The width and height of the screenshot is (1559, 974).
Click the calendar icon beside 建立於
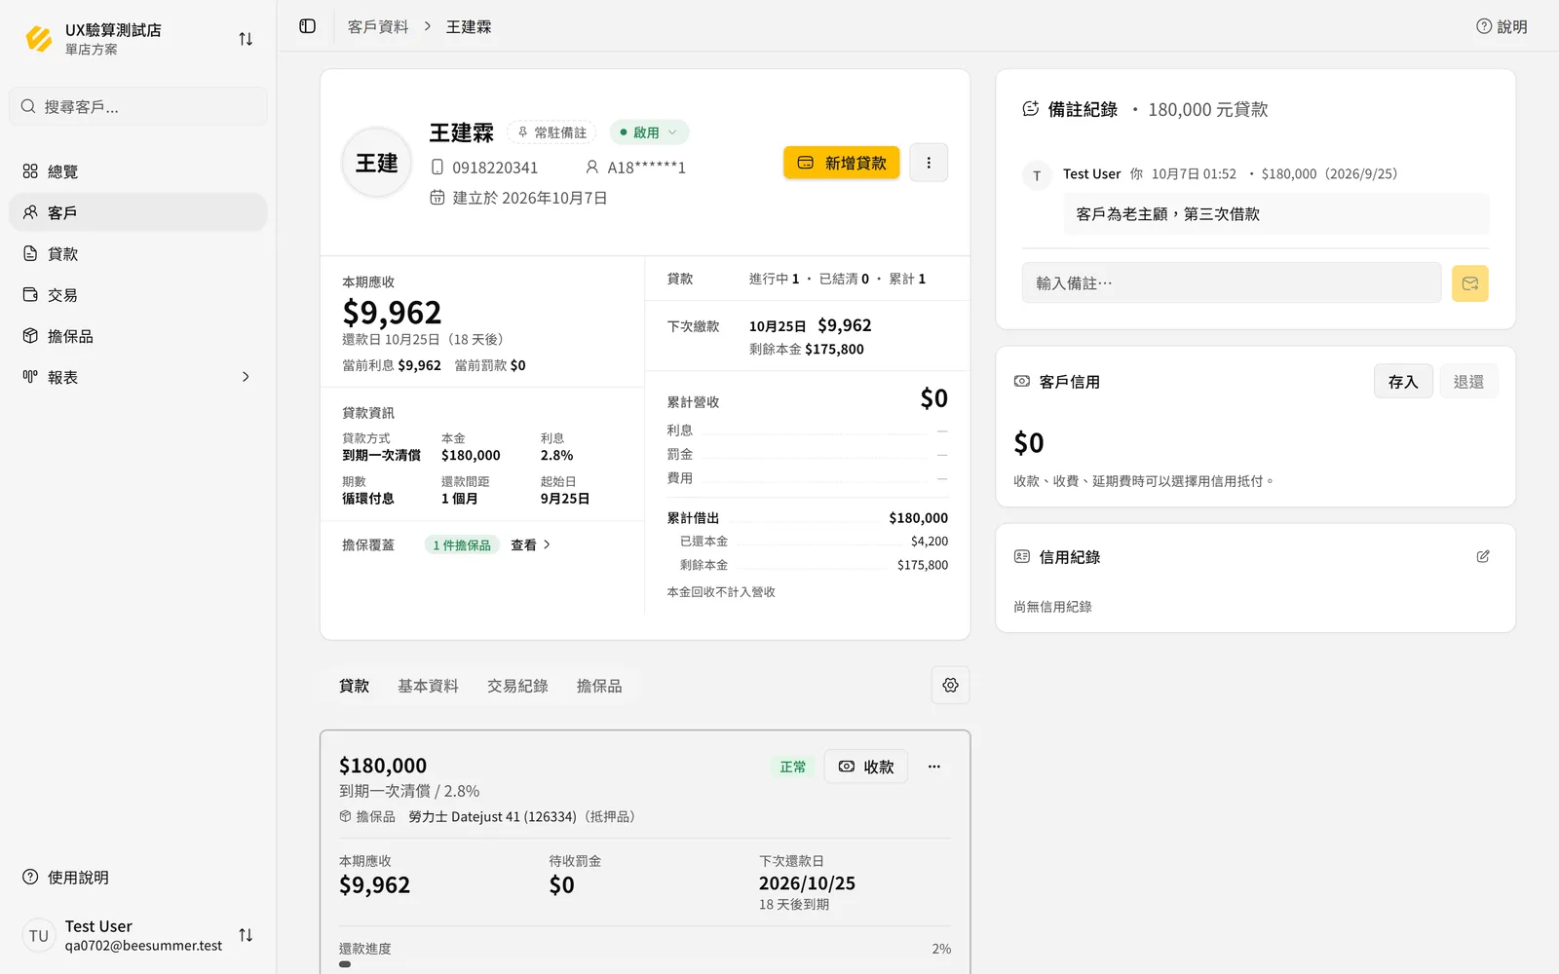point(437,198)
